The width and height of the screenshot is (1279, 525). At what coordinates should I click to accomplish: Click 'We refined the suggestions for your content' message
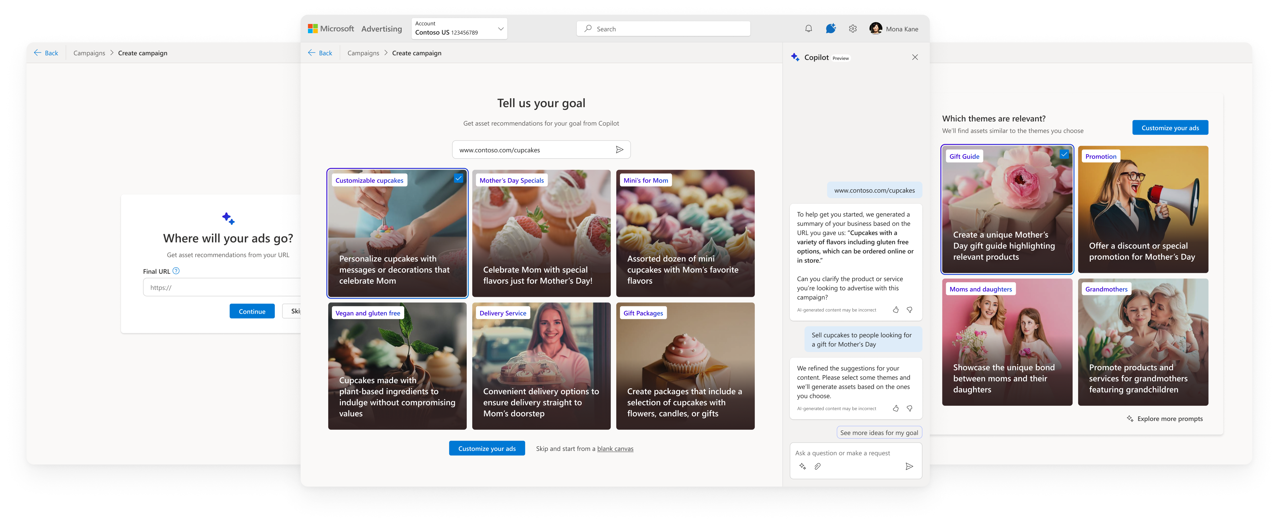pyautogui.click(x=853, y=382)
